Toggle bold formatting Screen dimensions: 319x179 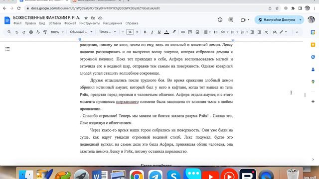145,32
